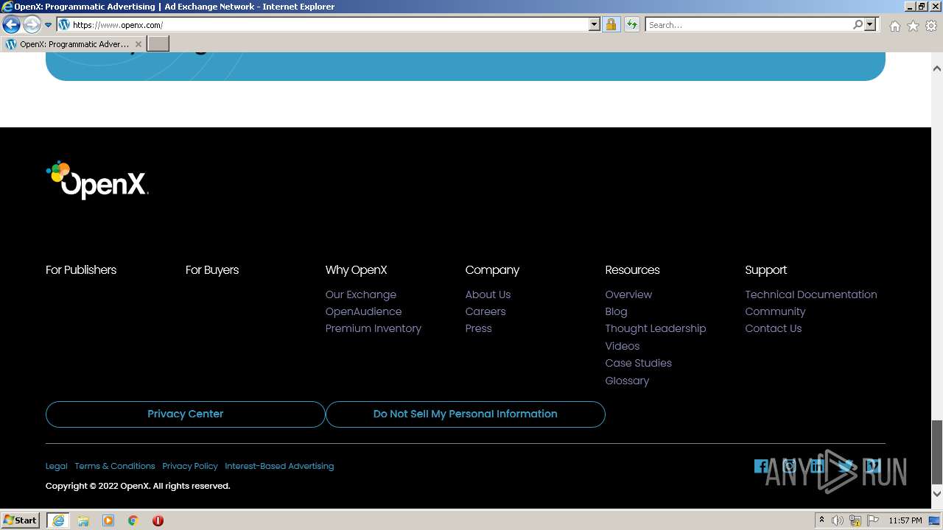Open the Press link
Screen dimensions: 943x530
(478, 328)
